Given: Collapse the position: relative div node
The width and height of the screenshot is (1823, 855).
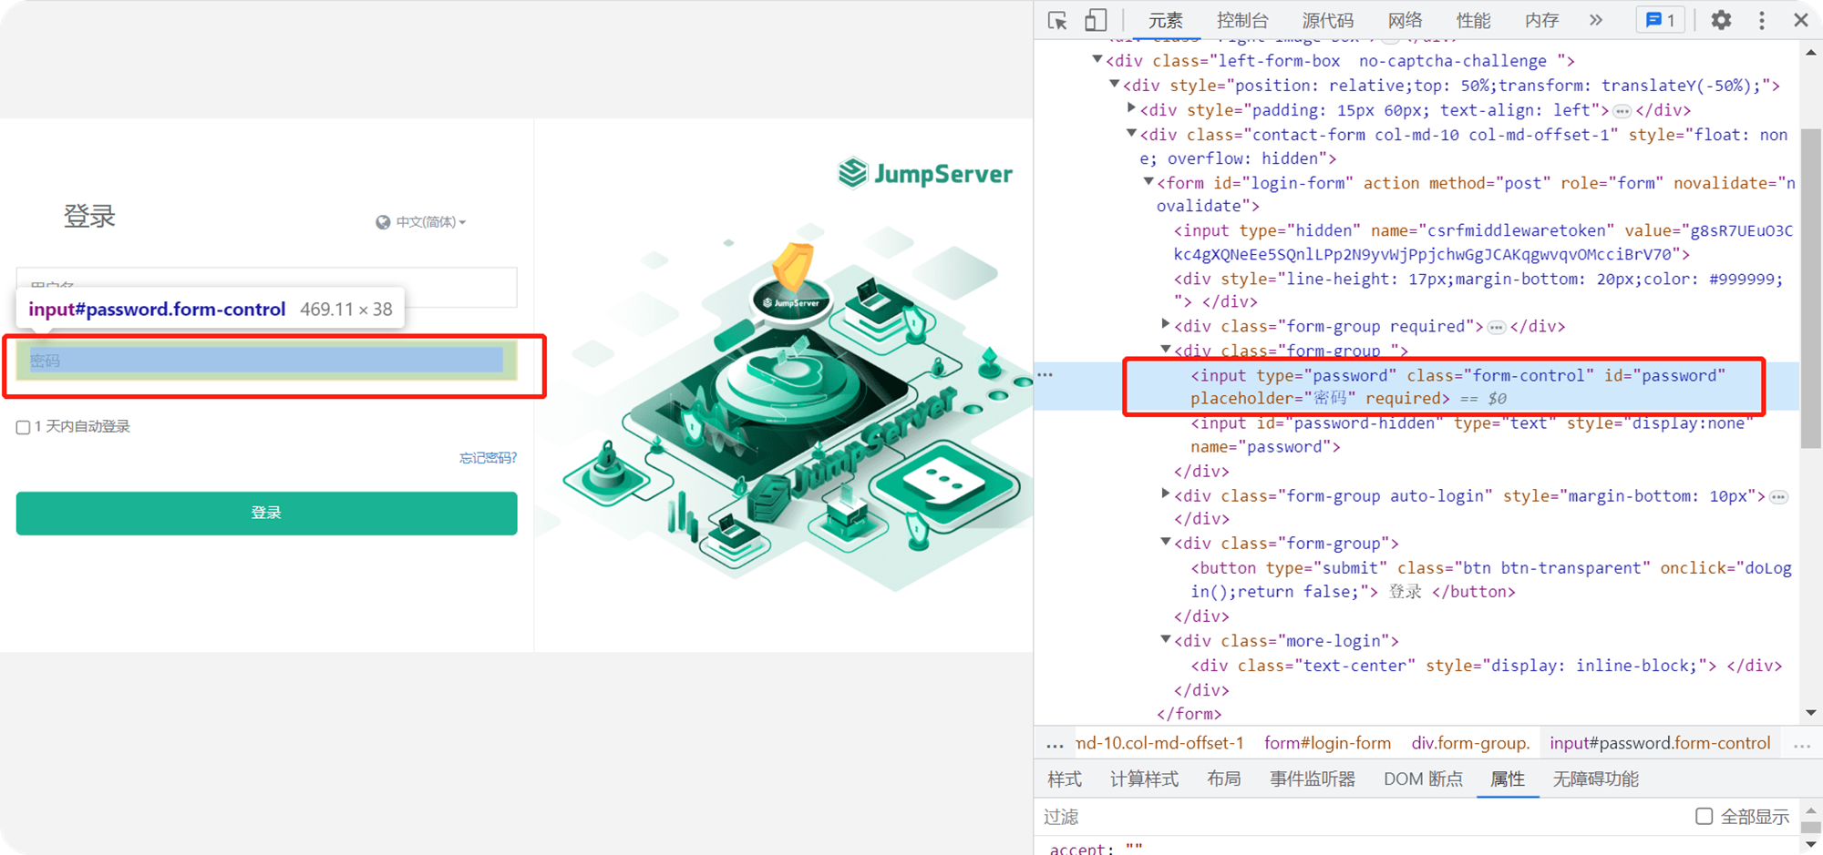Looking at the screenshot, I should coord(1114,84).
